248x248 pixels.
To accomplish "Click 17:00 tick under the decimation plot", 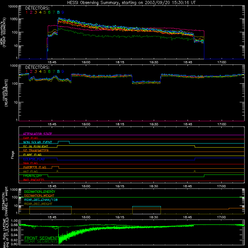I will click(221, 217).
